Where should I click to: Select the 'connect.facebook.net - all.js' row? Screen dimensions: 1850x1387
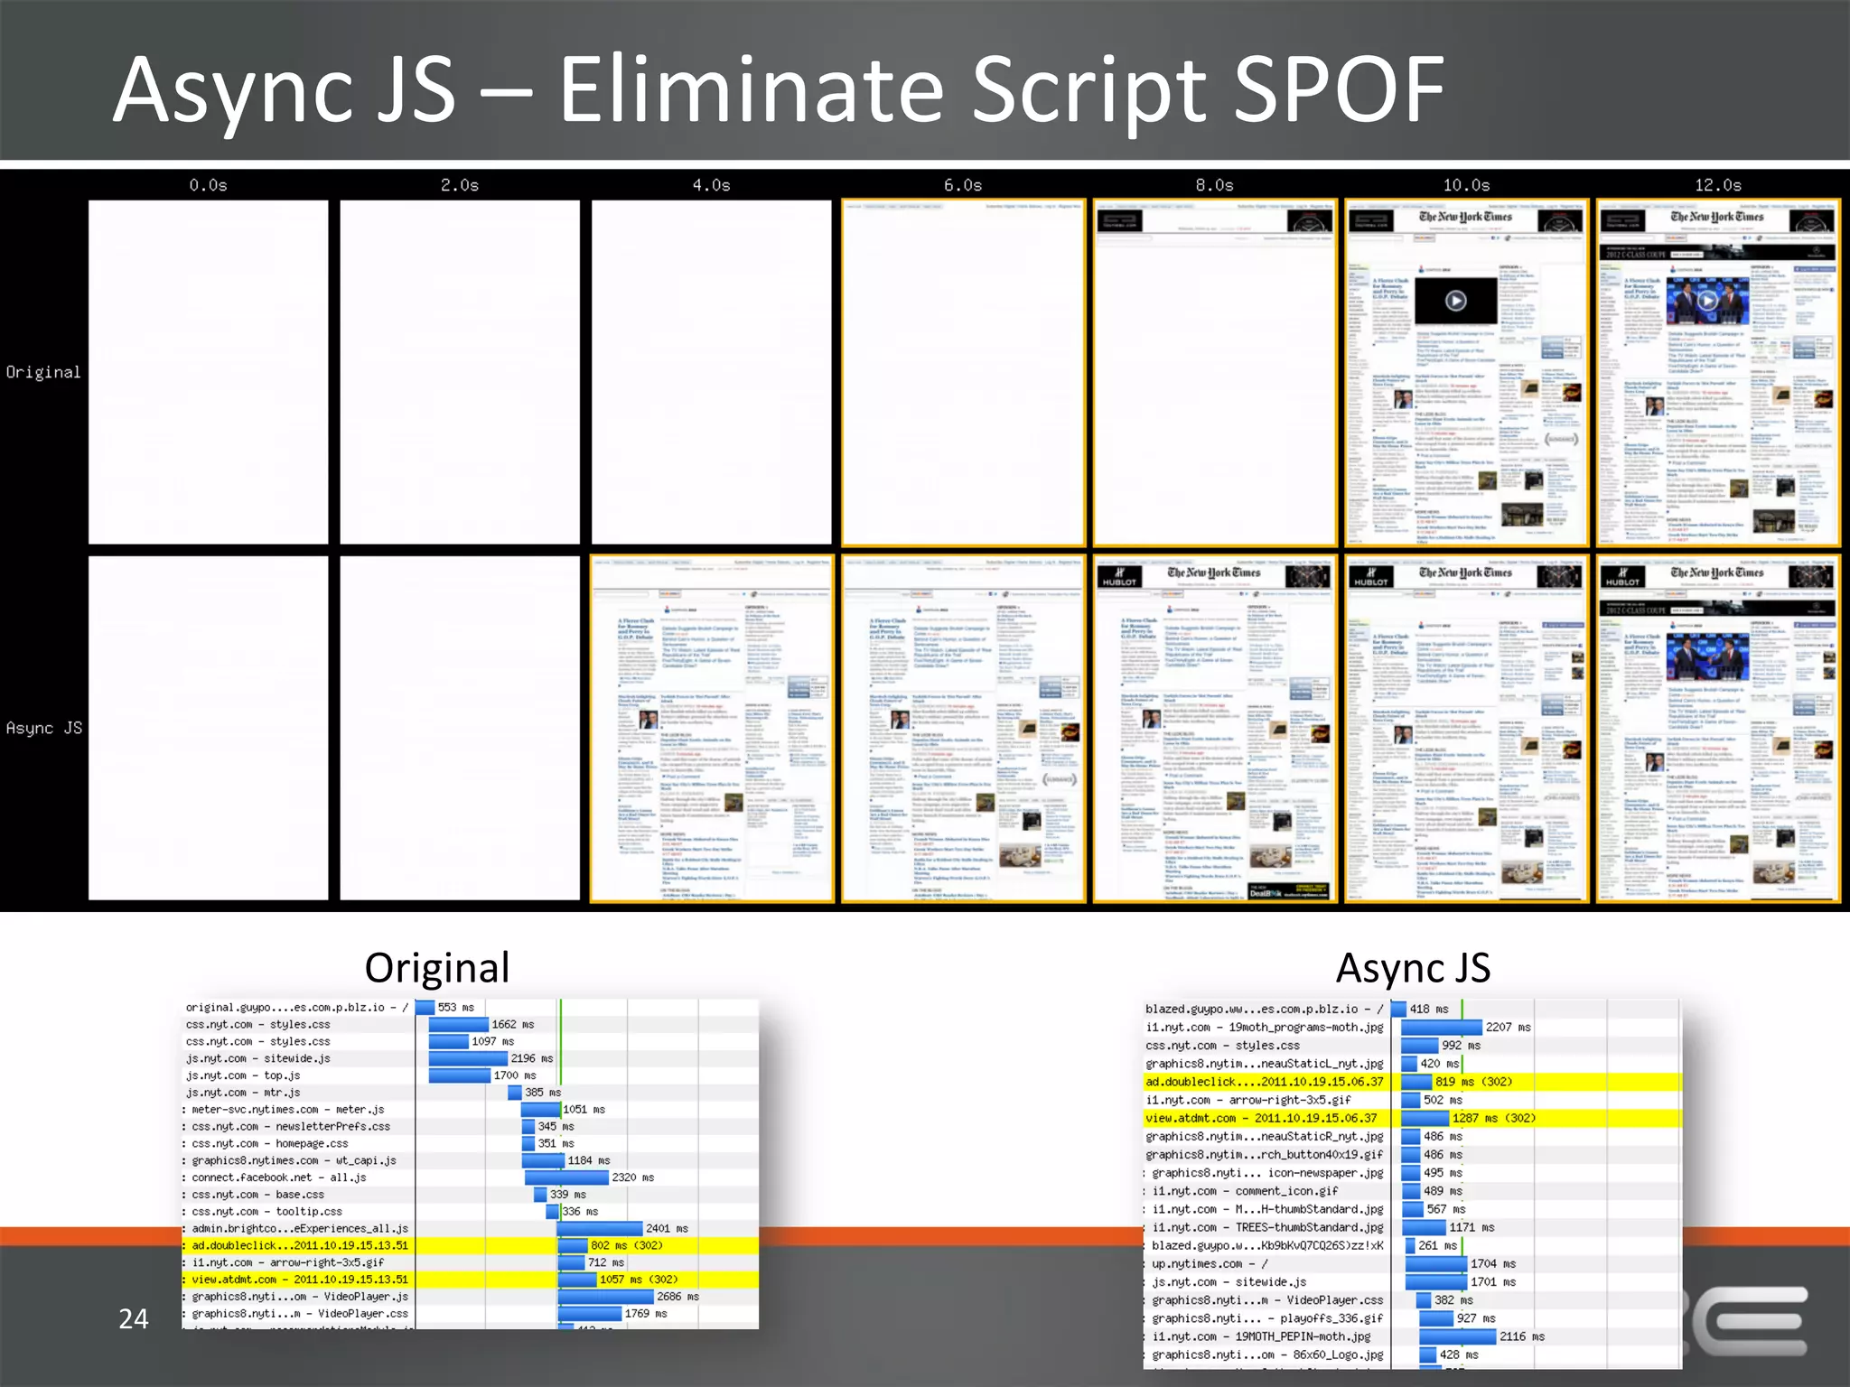pyautogui.click(x=470, y=1178)
